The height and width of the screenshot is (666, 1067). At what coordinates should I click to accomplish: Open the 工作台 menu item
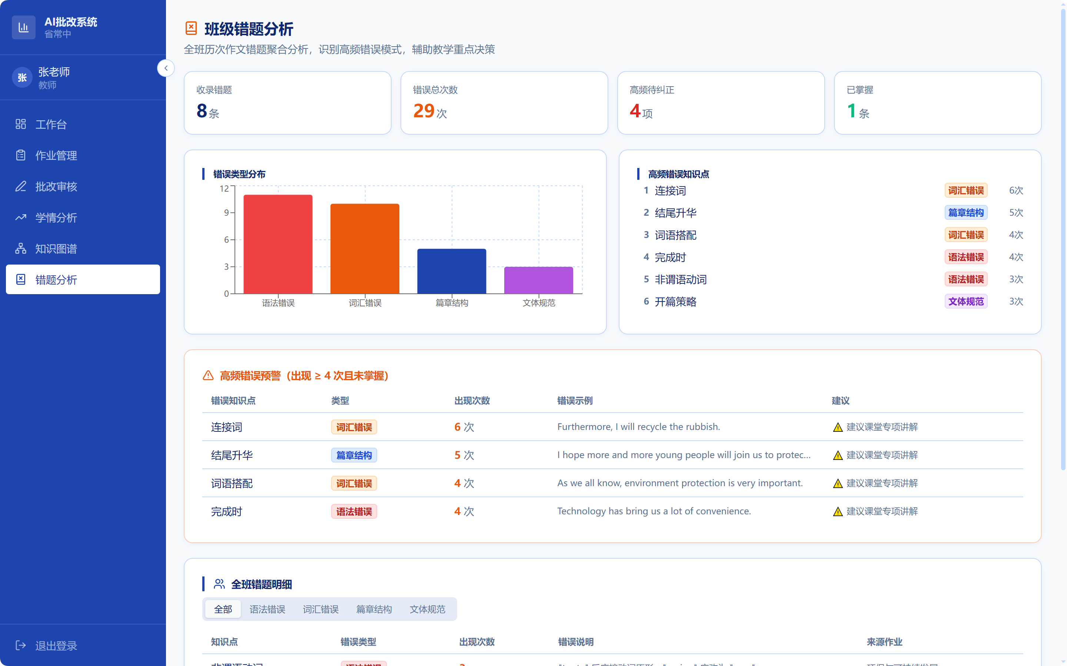tap(83, 124)
